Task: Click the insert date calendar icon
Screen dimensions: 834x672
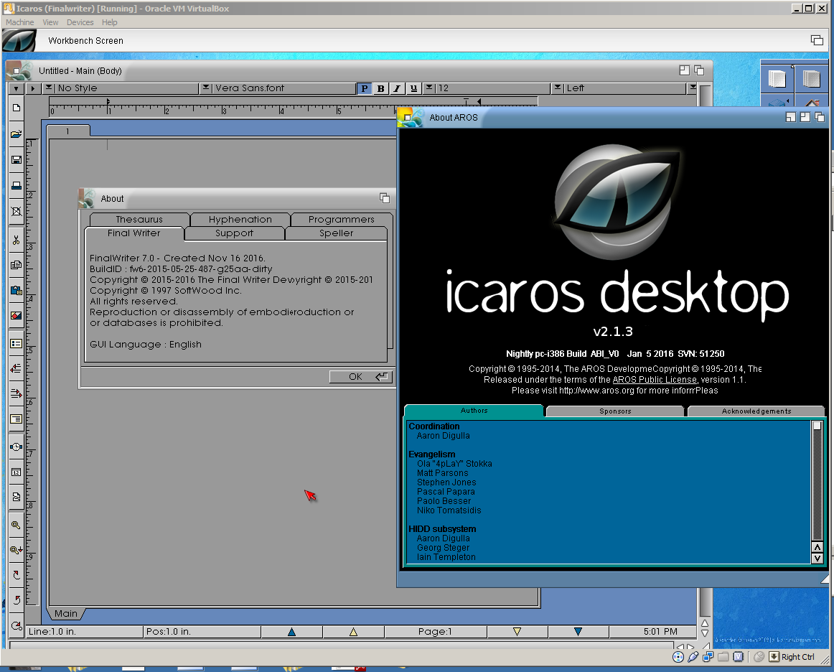Action: click(x=17, y=472)
